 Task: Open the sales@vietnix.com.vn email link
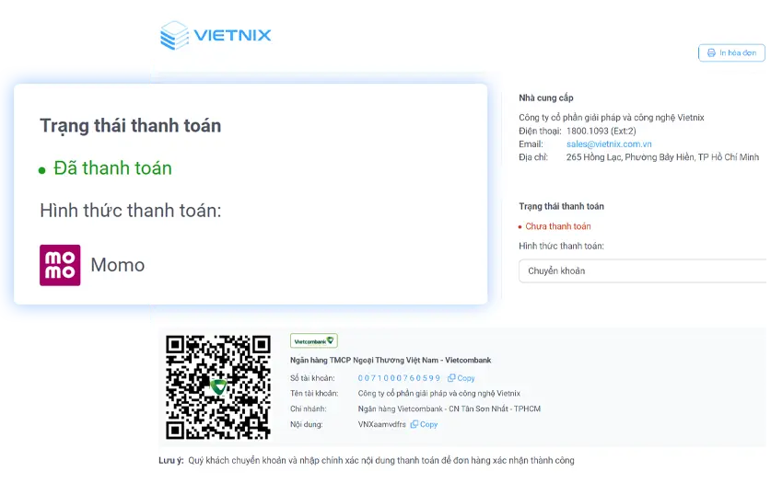click(609, 144)
